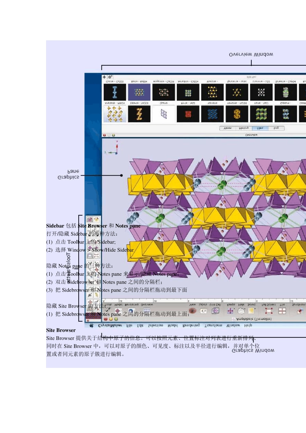This screenshot has height=433, width=306.
Task: Click the yellow minimize button of graphics window
Action: pos(111,319)
